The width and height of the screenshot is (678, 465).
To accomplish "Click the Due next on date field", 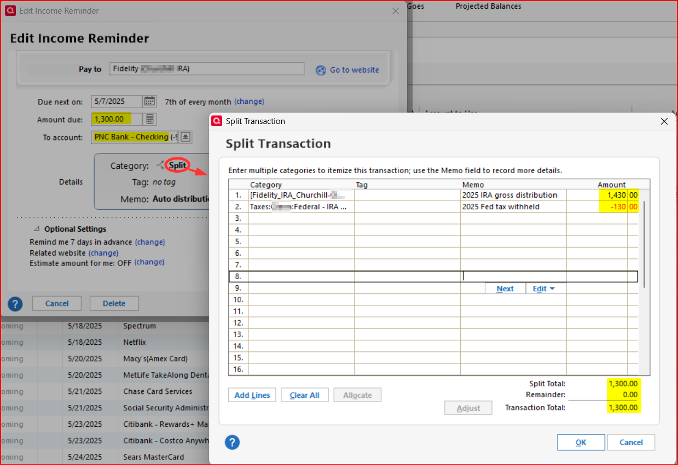I will coord(117,101).
